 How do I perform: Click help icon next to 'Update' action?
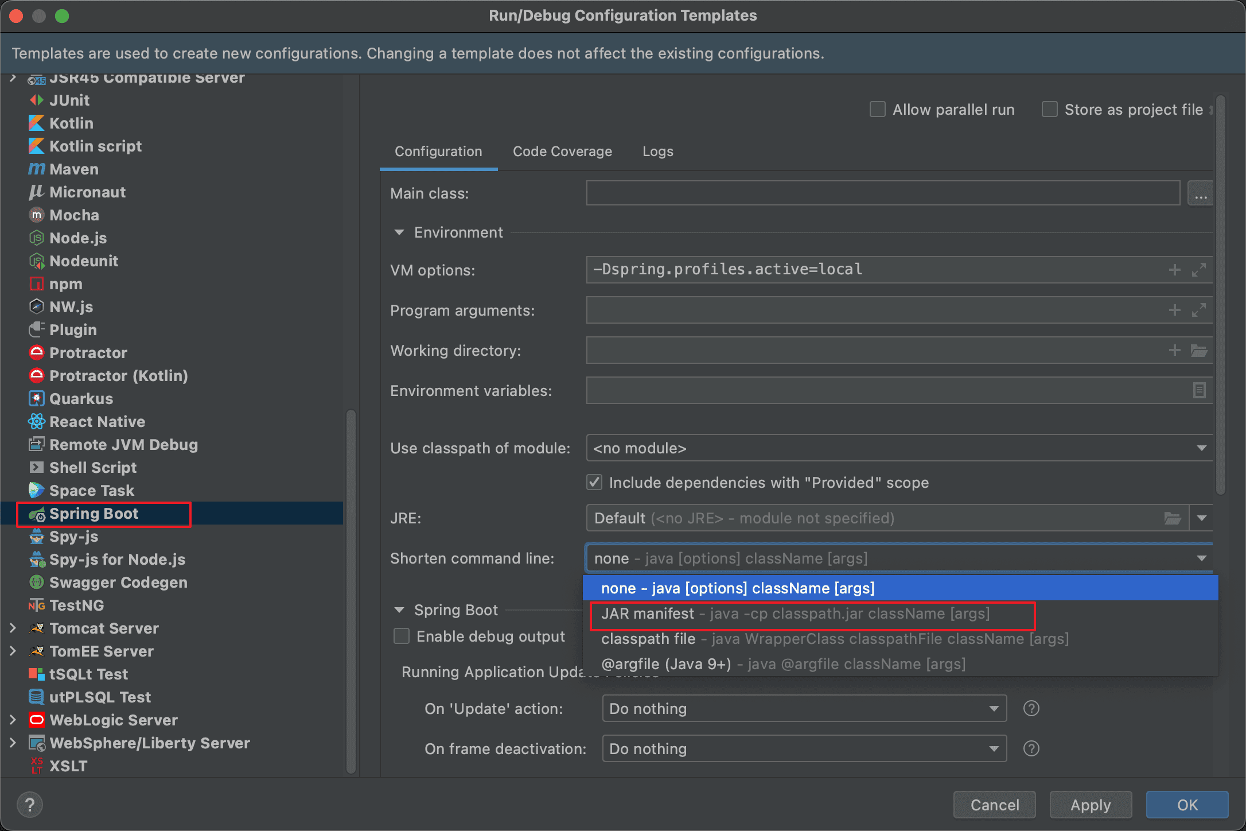pyautogui.click(x=1031, y=708)
